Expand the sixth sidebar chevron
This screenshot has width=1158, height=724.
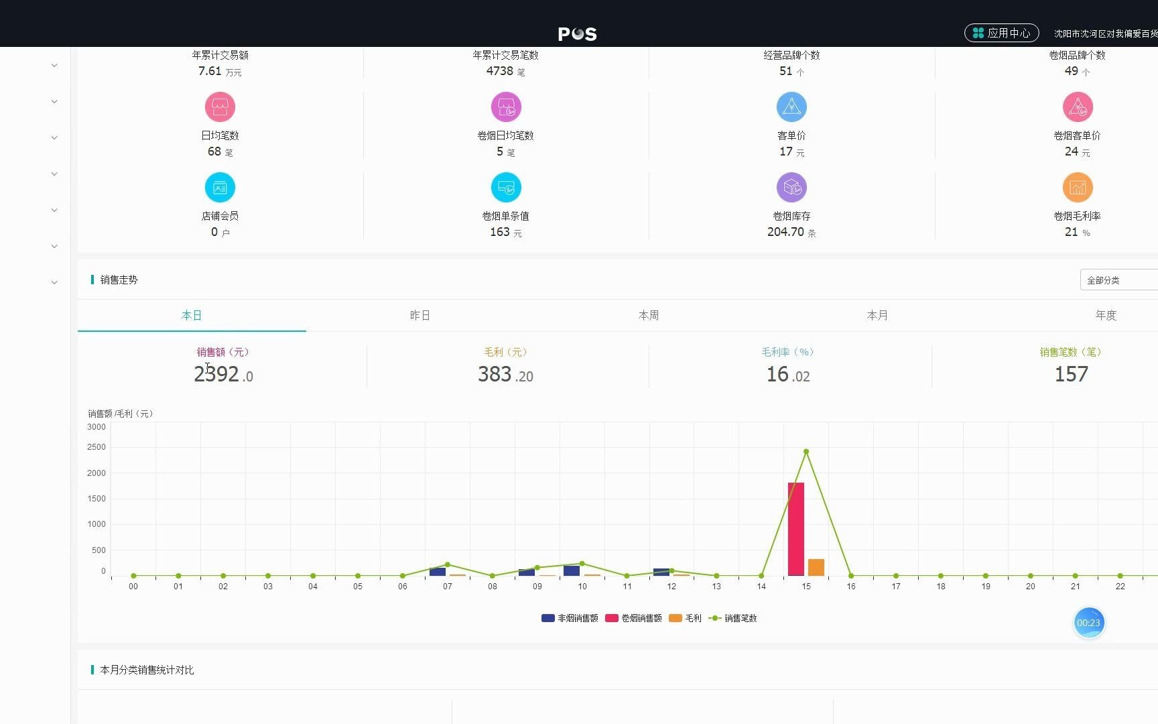point(54,247)
